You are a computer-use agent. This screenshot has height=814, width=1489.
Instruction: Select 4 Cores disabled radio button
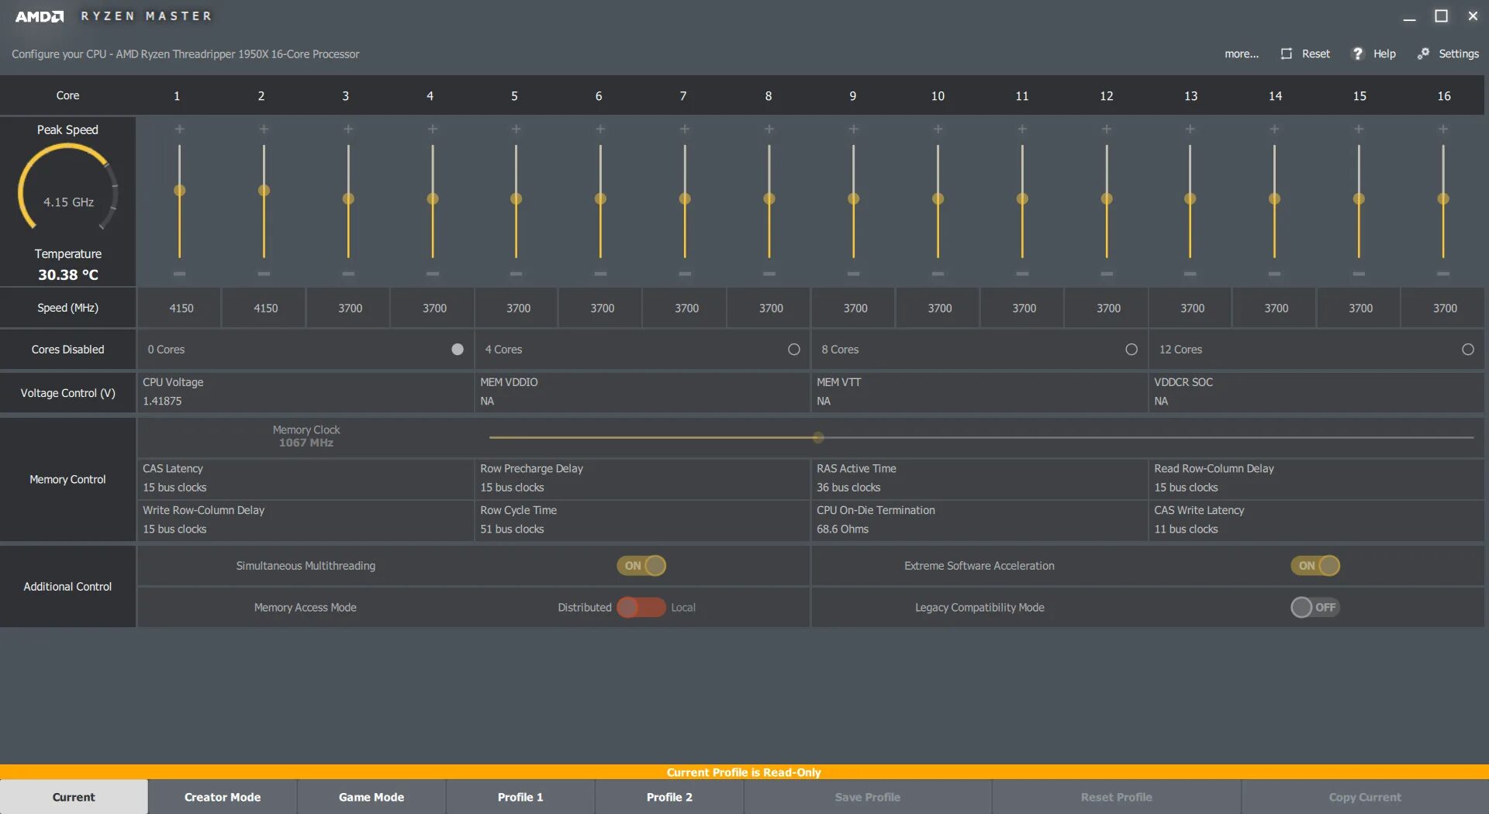794,350
